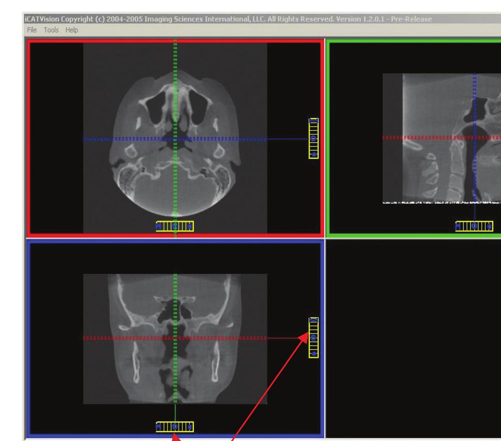The image size is (501, 441).
Task: Click the iCATVision copyright title bar text
Action: (x=228, y=19)
